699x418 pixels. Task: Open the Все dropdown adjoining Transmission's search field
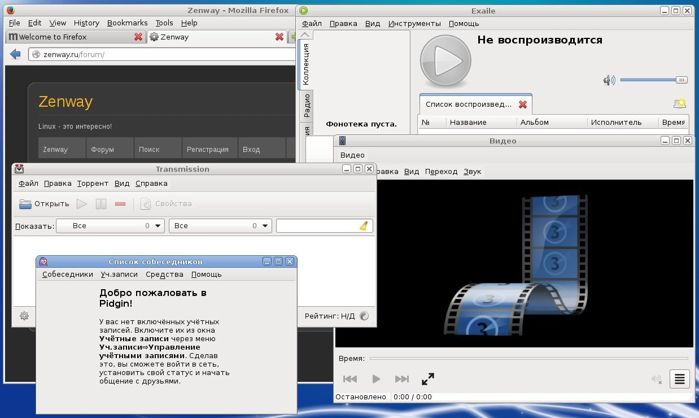click(x=220, y=226)
